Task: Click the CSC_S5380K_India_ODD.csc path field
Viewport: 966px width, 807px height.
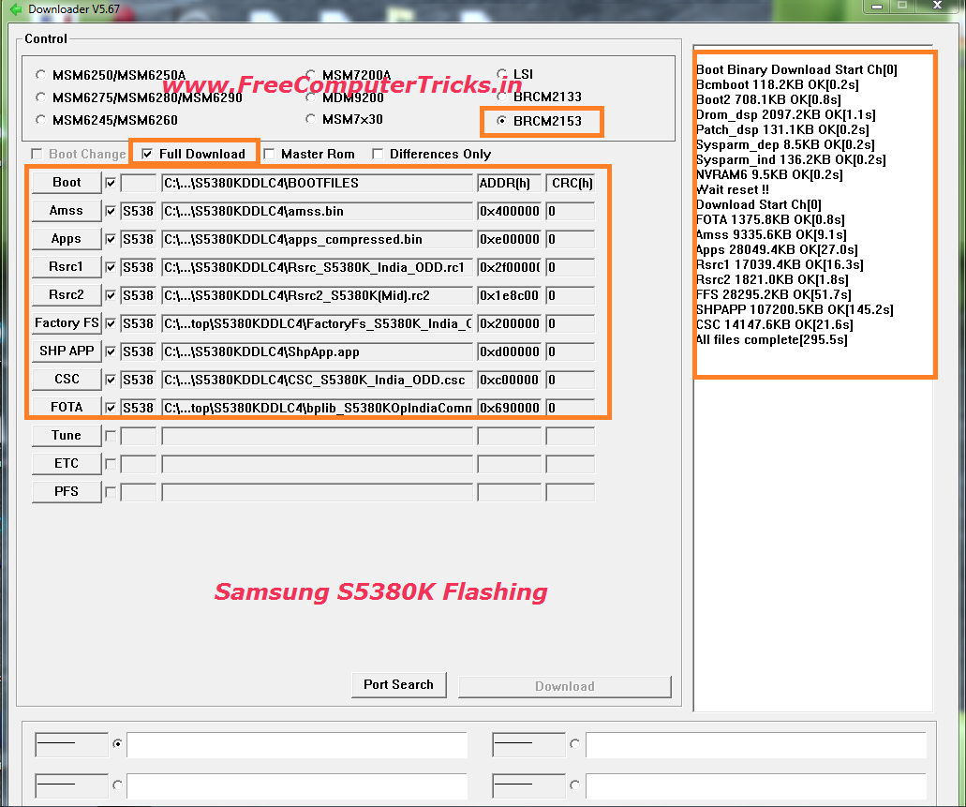Action: [x=317, y=380]
